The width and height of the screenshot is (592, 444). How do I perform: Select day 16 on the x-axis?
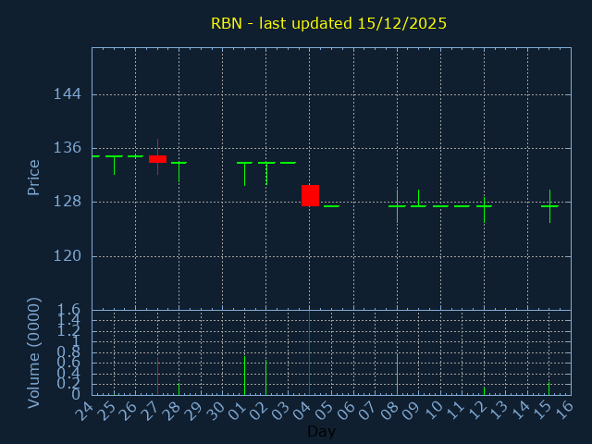click(564, 410)
